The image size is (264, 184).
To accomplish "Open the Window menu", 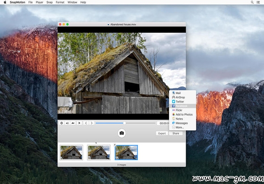I will pos(72,2).
